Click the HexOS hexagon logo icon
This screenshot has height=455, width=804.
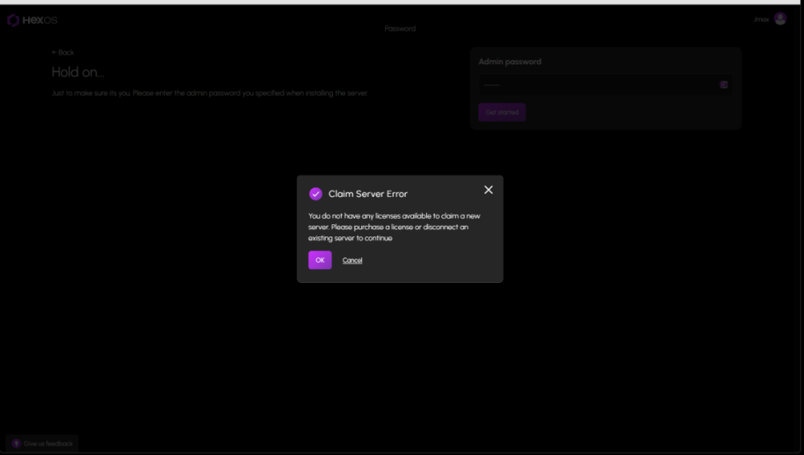tap(13, 20)
